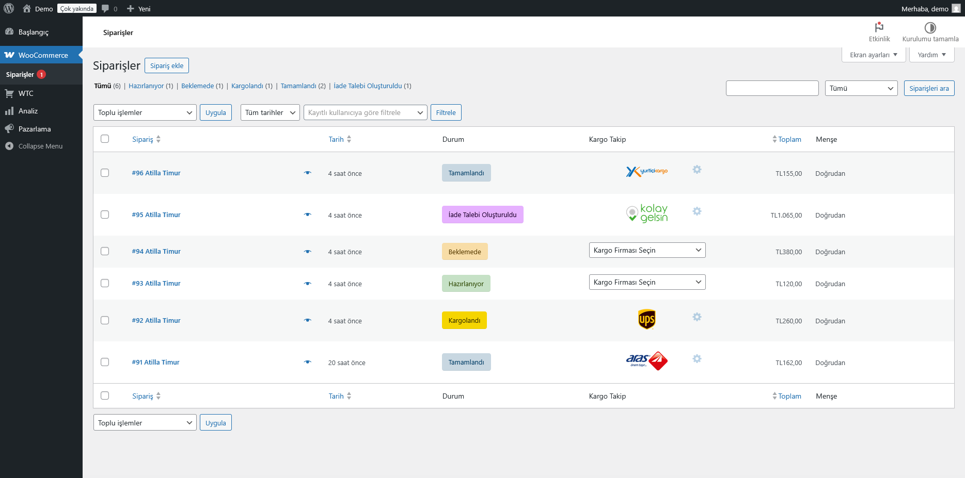Click the Pazarlama megaphone icon
The width and height of the screenshot is (965, 478).
click(x=9, y=128)
